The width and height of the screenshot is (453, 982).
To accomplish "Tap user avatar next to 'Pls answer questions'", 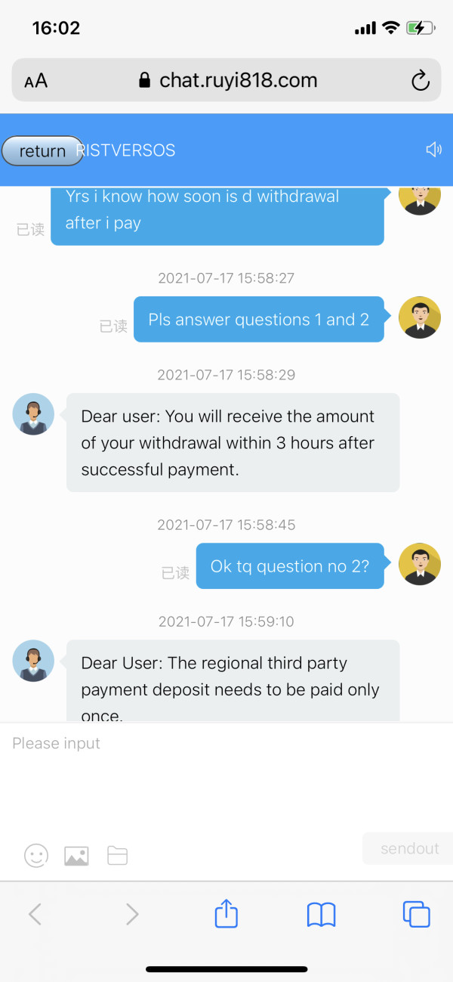I will coord(419,318).
